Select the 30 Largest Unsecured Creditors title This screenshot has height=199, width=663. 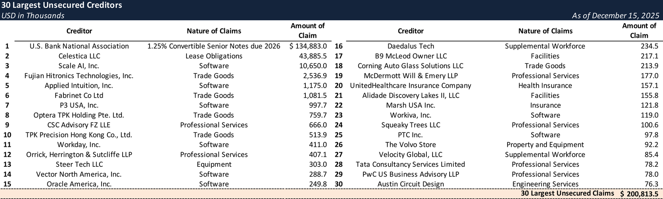pos(62,5)
